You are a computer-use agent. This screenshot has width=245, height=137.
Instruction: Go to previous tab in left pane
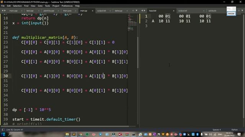3,11
